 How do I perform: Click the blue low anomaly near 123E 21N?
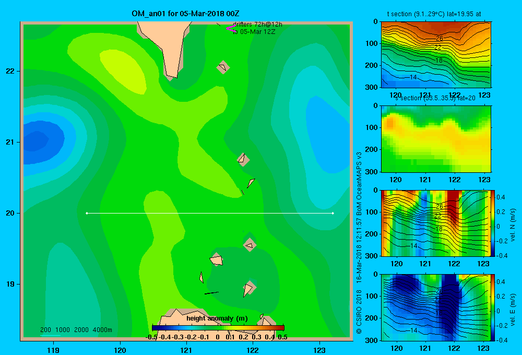(328, 135)
